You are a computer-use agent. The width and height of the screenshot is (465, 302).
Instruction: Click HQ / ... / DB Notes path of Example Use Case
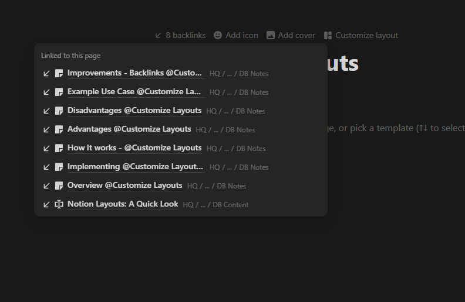[x=239, y=92]
